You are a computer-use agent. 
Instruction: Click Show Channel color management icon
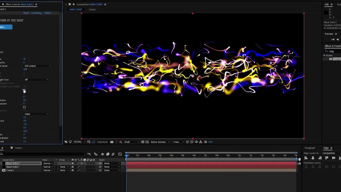121,142
